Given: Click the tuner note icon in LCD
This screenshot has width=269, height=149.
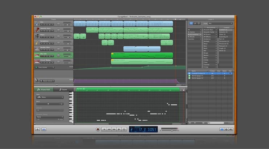Looking at the screenshot, I should (x=132, y=129).
